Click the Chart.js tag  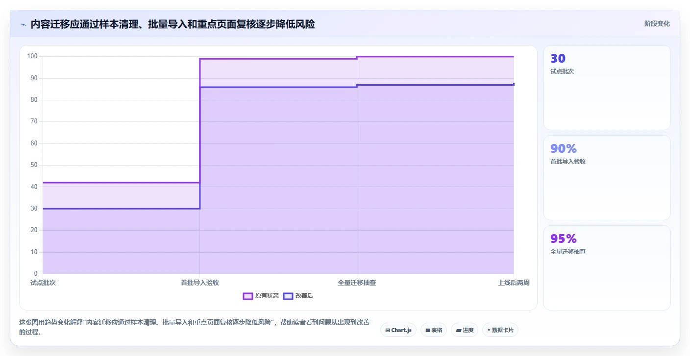[x=398, y=330]
